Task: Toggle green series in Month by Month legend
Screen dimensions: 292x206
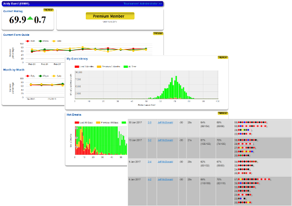Action: click(x=43, y=76)
